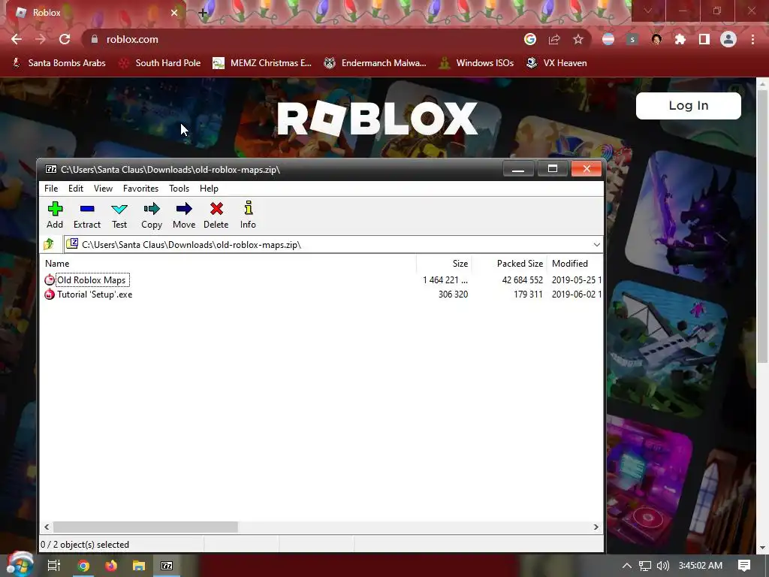
Task: Open the Tools menu
Action: [179, 189]
